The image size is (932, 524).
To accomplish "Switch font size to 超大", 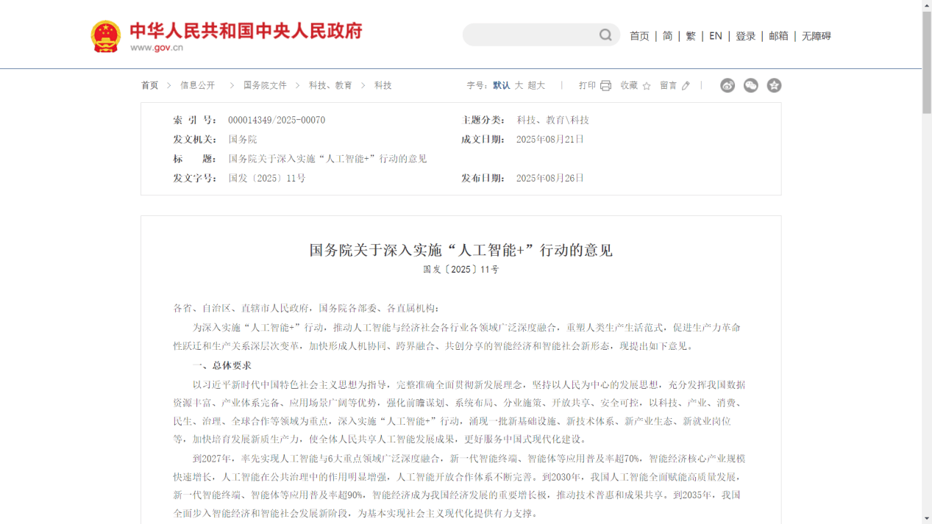I will (x=536, y=85).
